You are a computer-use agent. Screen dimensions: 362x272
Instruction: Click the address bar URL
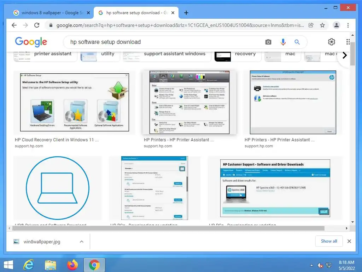click(x=180, y=25)
